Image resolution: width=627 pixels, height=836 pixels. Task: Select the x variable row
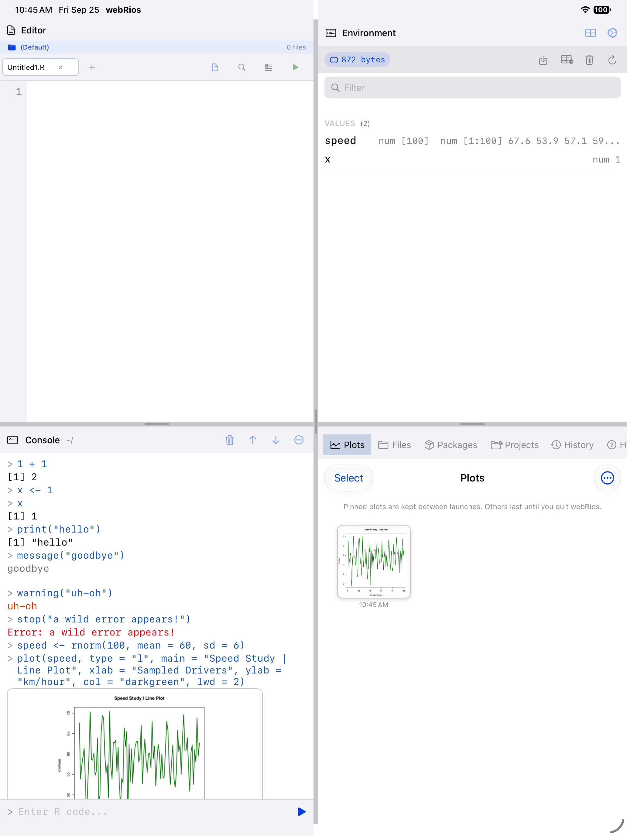[472, 159]
